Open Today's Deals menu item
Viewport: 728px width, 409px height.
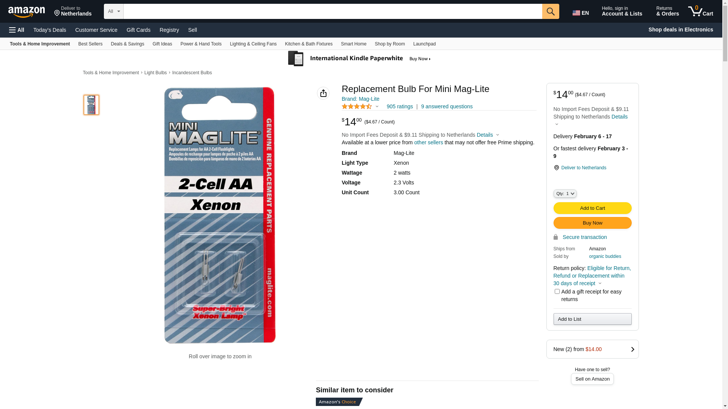tap(50, 30)
